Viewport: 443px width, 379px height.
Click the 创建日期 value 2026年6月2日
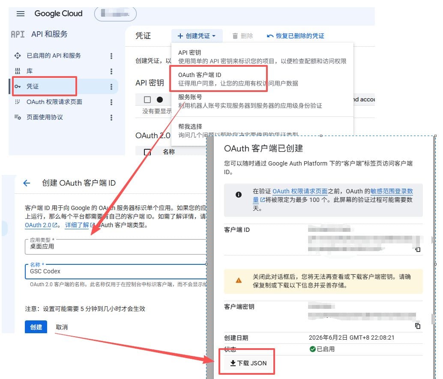[351, 338]
